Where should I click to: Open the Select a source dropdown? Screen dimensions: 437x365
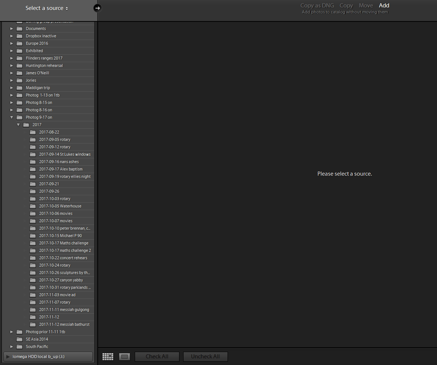(x=47, y=8)
